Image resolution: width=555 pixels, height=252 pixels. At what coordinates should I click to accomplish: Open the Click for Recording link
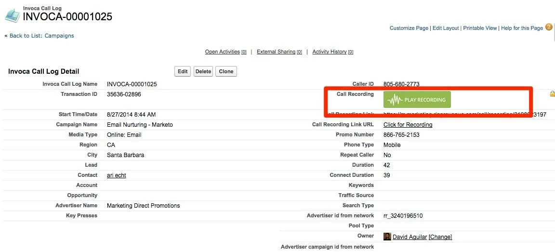pos(408,125)
